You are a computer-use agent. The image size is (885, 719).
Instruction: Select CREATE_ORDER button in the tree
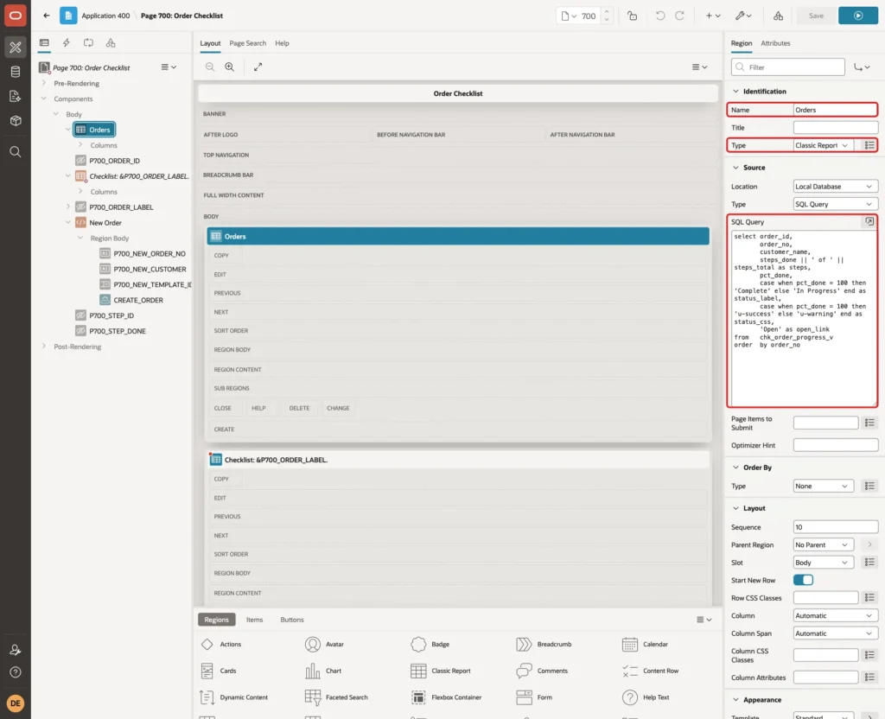[138, 300]
